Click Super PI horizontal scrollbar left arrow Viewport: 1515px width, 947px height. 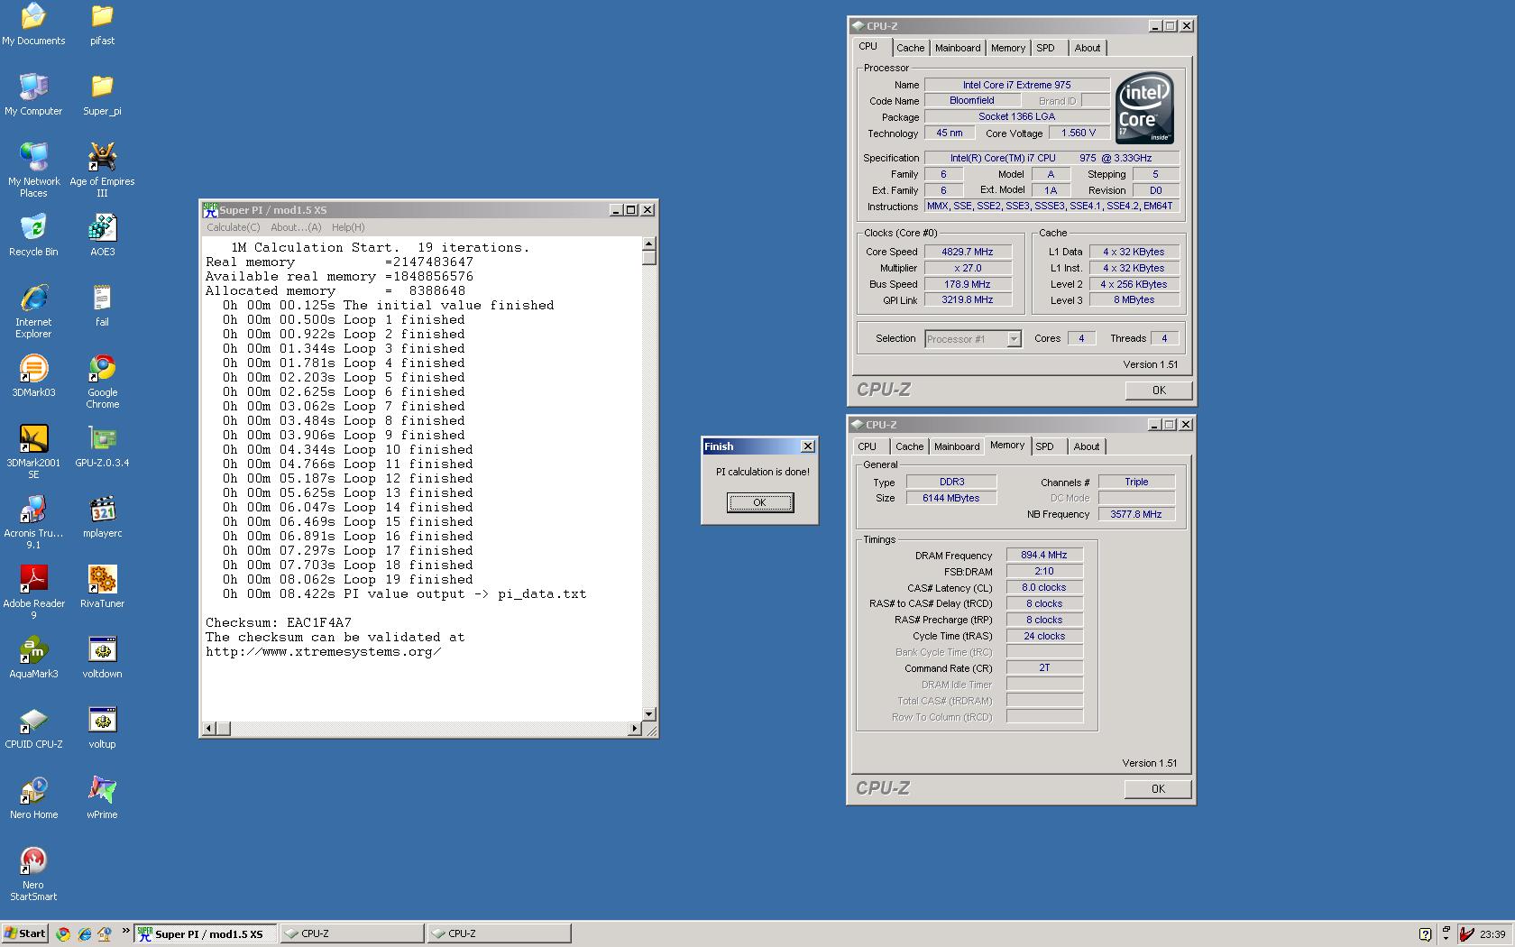[209, 728]
